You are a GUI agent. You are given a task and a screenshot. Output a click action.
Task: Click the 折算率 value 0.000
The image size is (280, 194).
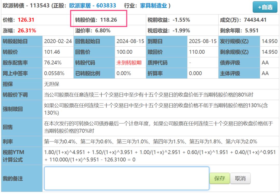click(x=195, y=73)
